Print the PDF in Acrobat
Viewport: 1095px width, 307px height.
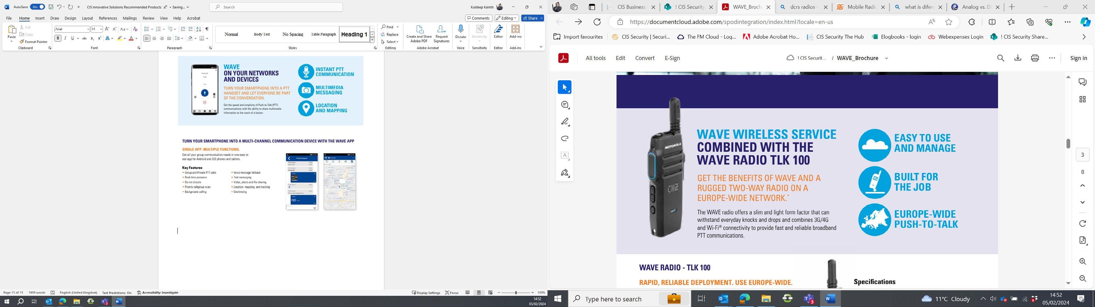tap(1035, 58)
